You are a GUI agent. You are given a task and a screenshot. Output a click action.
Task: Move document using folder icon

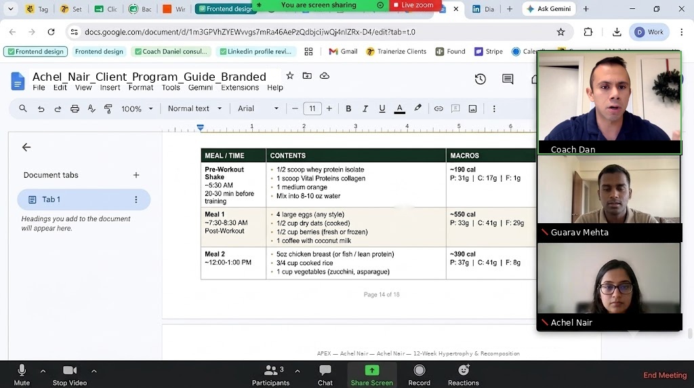[307, 76]
